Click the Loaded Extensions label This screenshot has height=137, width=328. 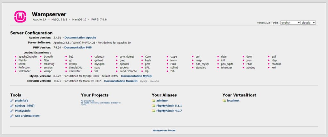pos(37,52)
